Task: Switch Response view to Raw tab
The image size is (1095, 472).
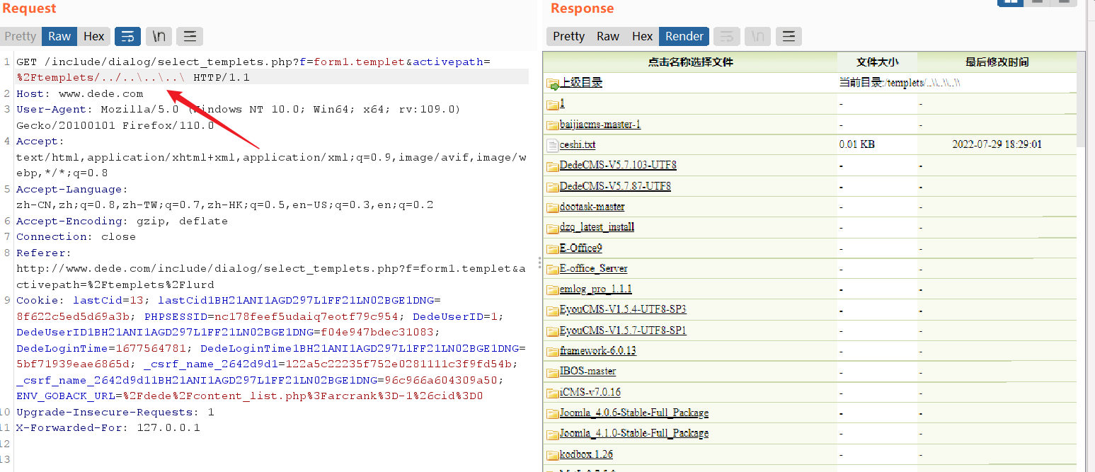Action: [x=608, y=36]
